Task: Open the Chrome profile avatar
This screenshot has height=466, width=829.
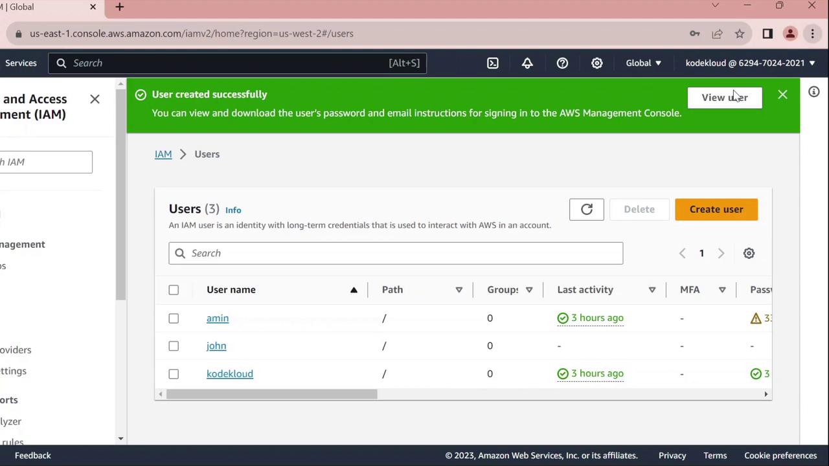Action: click(790, 34)
